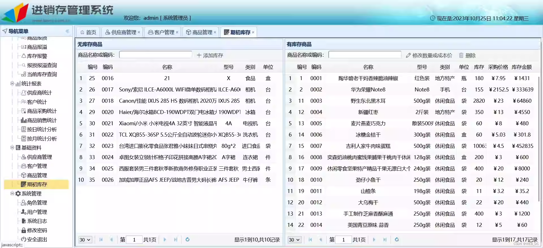
Task: Go to next page in 有库存商品 pager
Action: coord(374,240)
